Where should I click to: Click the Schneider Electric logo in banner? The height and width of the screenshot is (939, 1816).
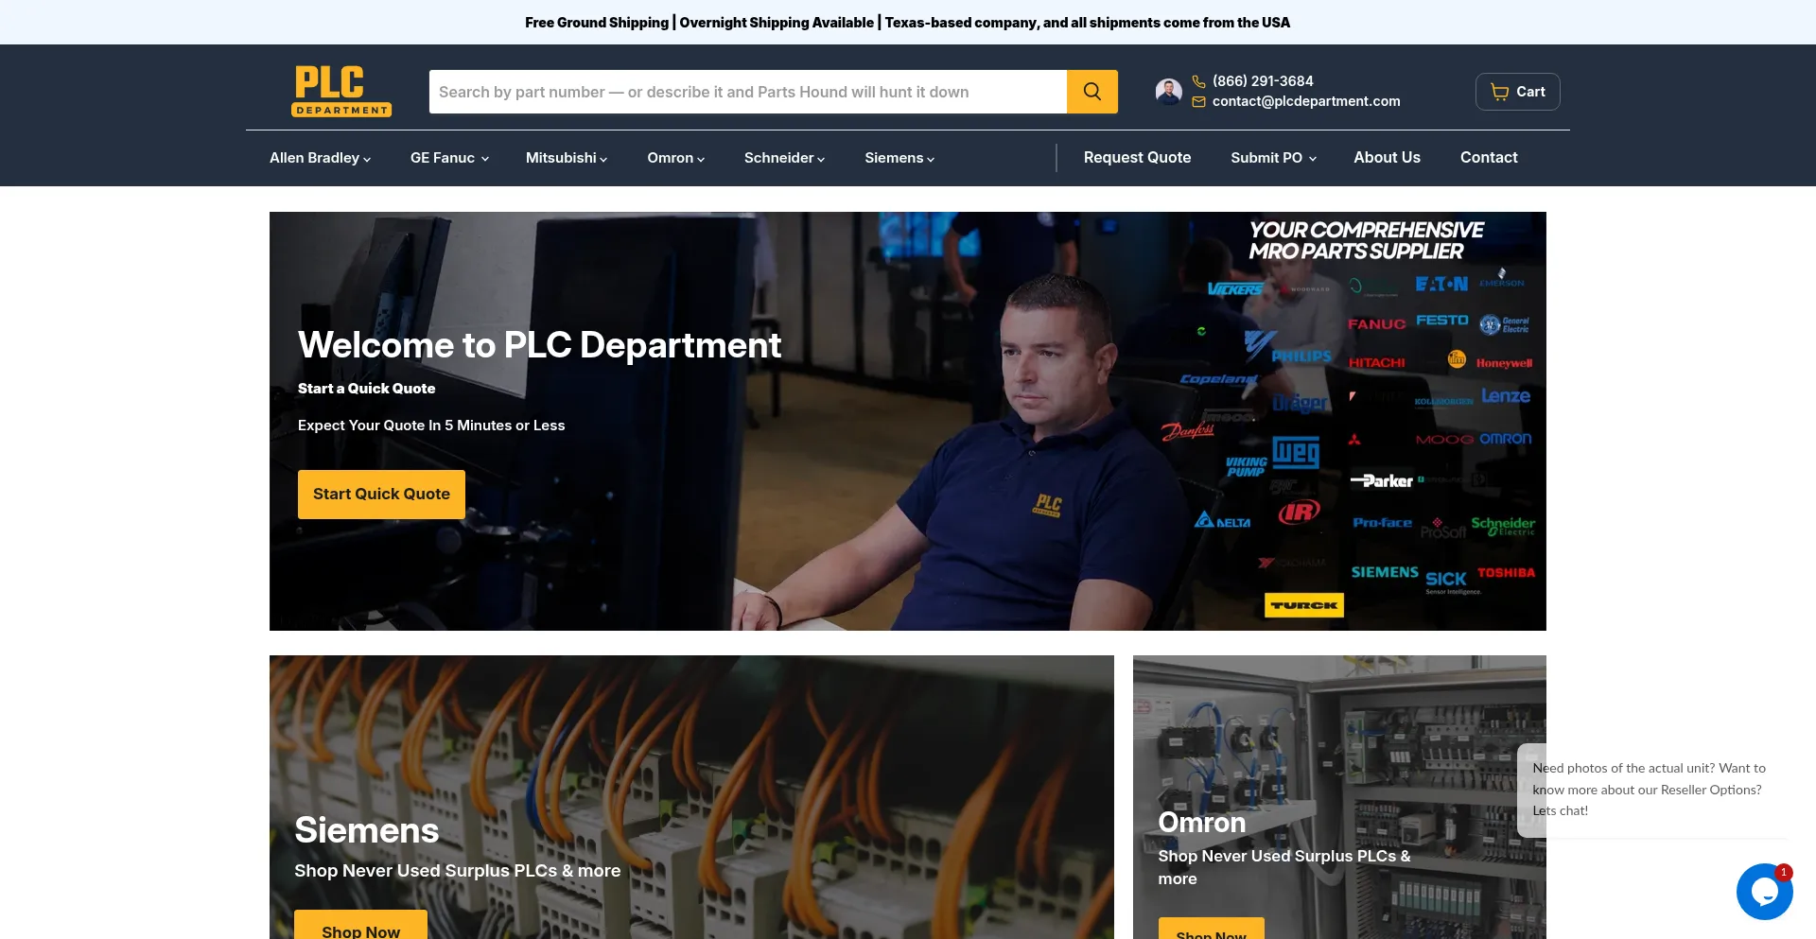click(x=1503, y=526)
